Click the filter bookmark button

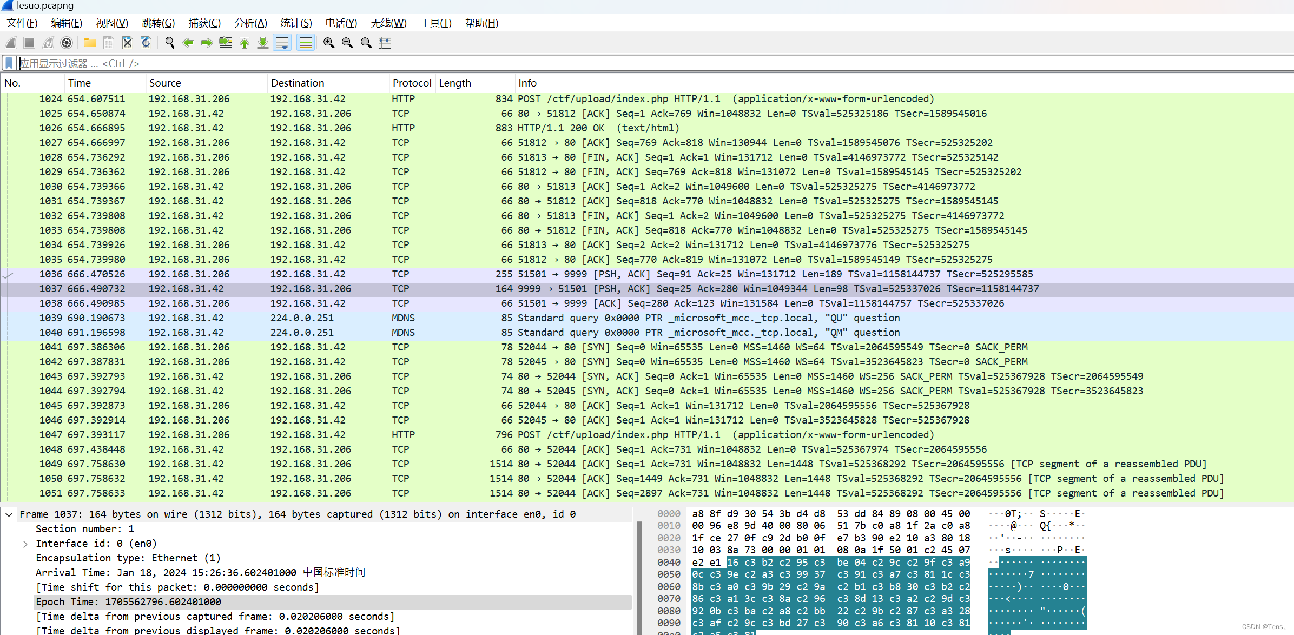pos(9,63)
